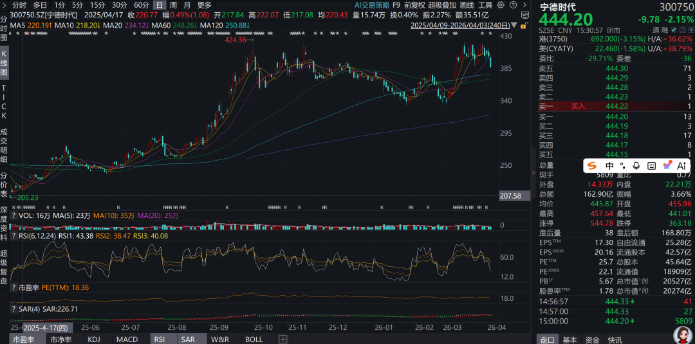Toggle Chinese input mode 中 button

(x=609, y=166)
